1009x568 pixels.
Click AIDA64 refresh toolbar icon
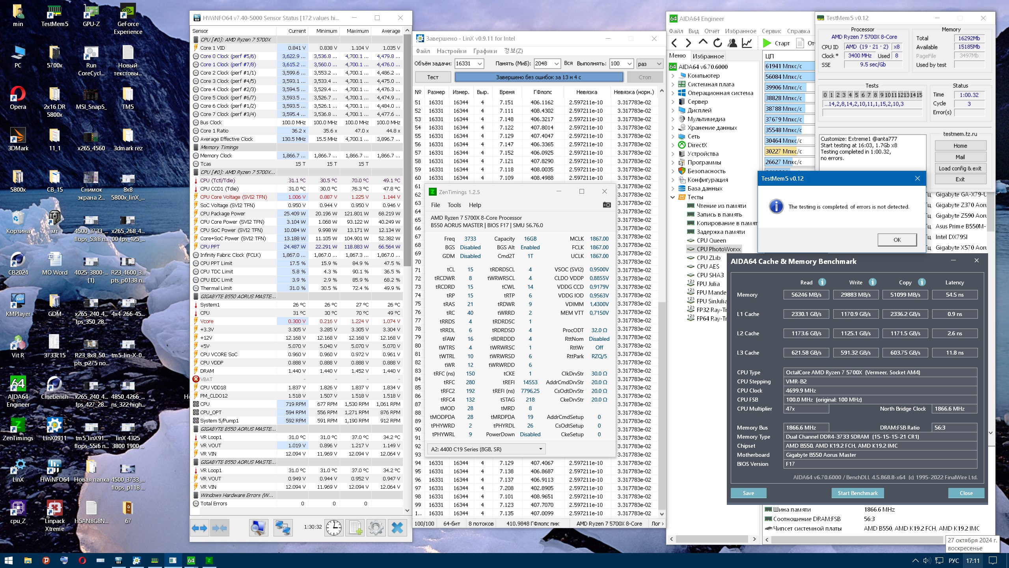(x=717, y=43)
